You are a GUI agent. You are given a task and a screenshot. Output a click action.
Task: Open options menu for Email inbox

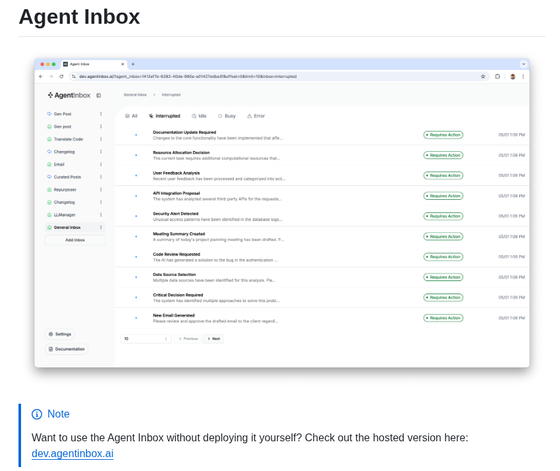tap(101, 164)
